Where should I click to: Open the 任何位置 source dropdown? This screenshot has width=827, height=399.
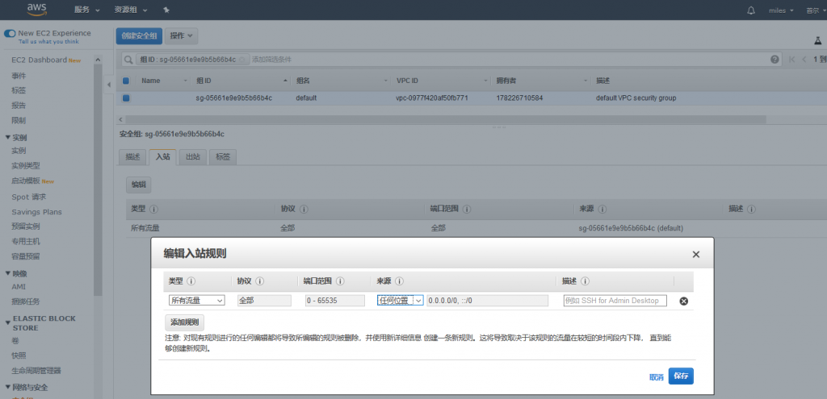click(400, 301)
